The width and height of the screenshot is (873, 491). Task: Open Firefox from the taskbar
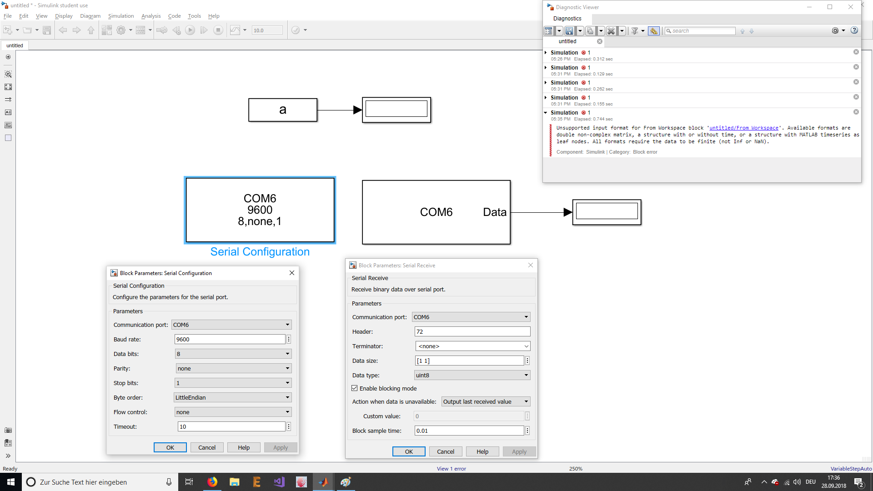212,482
